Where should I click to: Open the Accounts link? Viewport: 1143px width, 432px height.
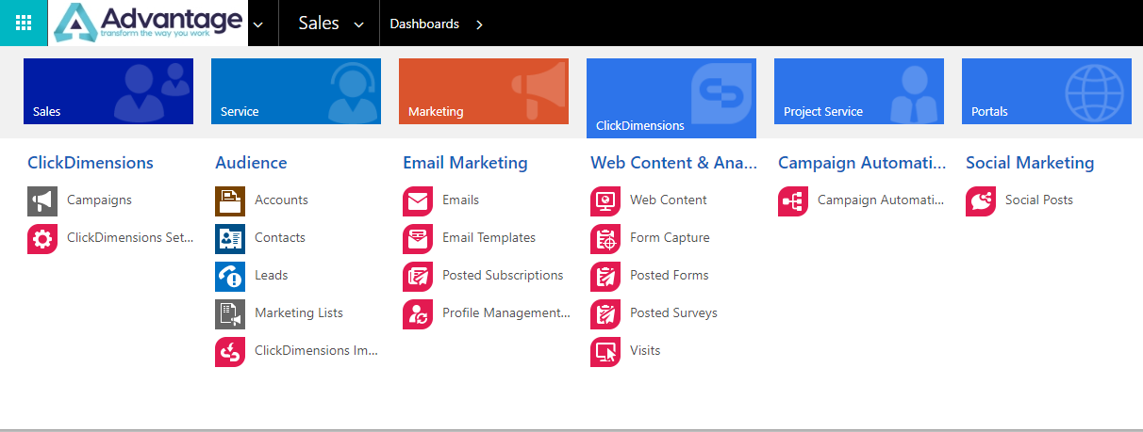click(x=281, y=200)
